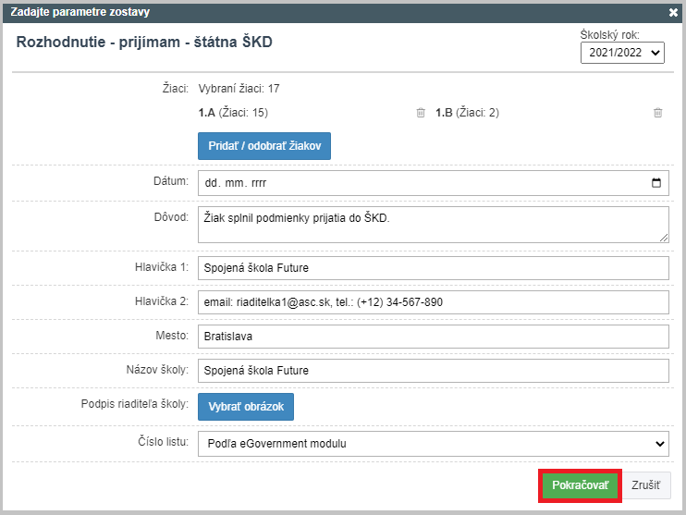
Task: Cancel the dialog with Zrušiť
Action: point(645,485)
